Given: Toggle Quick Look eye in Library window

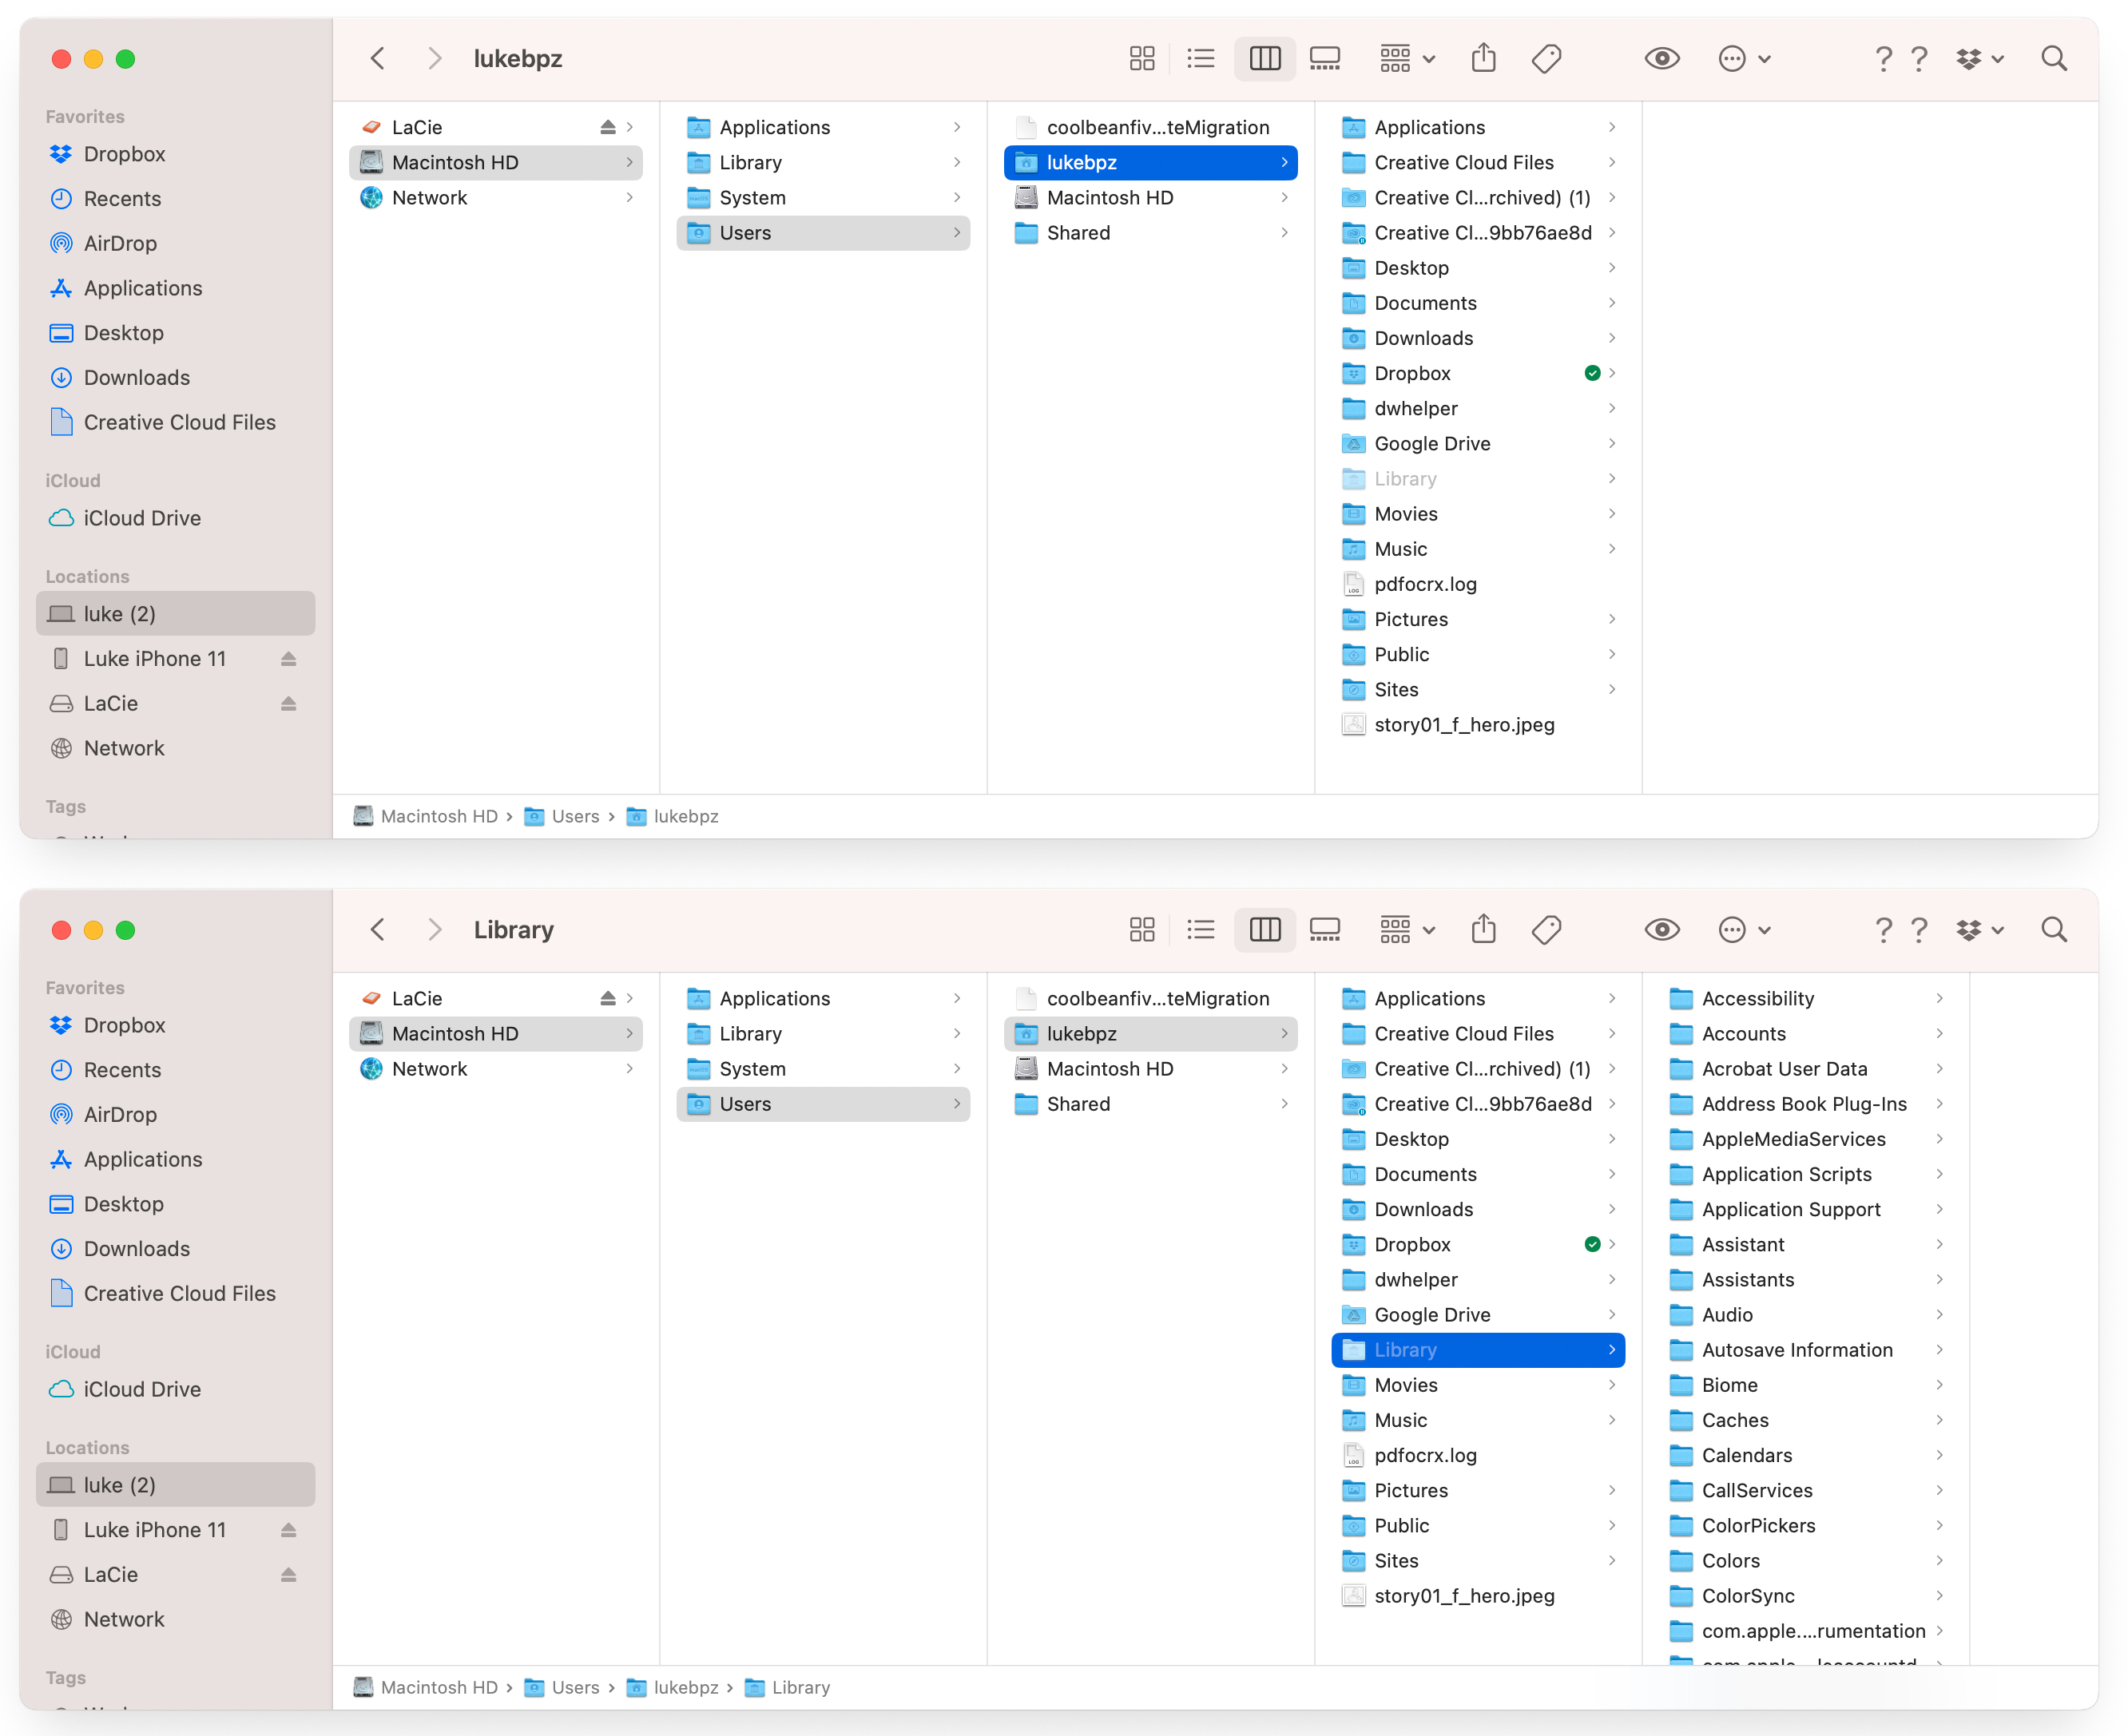Looking at the screenshot, I should click(1662, 929).
